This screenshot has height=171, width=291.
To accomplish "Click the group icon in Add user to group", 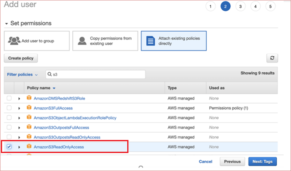I will 14,41.
